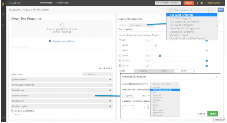Click the blue shared folder icon
The width and height of the screenshot is (227, 123).
50,41
